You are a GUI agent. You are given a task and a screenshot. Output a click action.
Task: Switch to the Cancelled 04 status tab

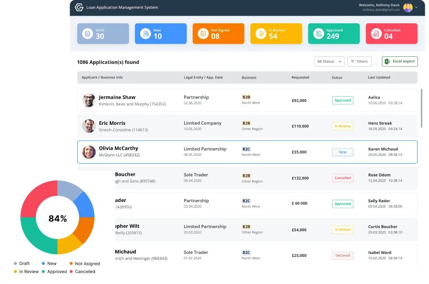(391, 33)
